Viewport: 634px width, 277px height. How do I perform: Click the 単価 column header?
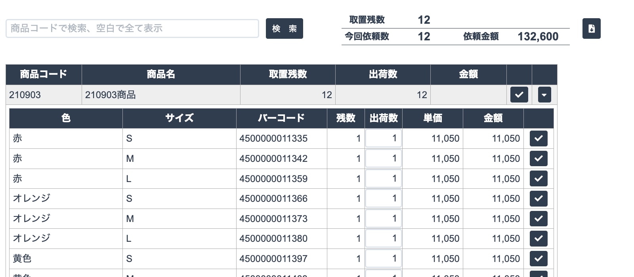pos(433,118)
